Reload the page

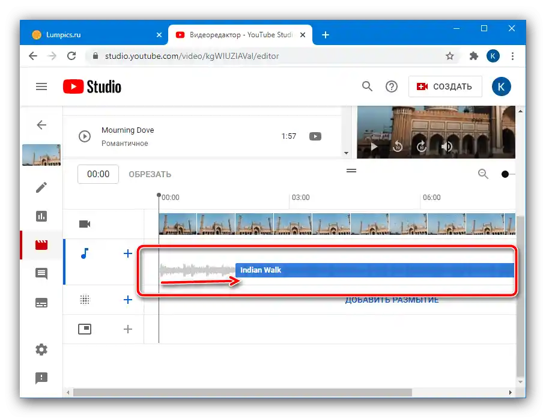71,56
